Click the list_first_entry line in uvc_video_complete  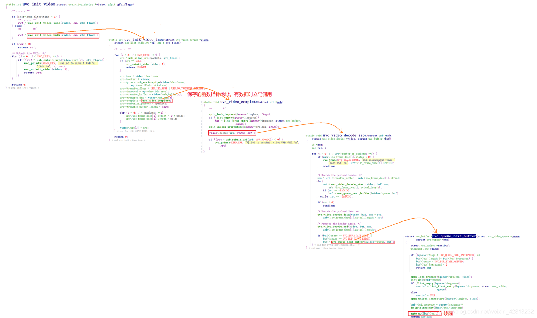tap(258, 121)
